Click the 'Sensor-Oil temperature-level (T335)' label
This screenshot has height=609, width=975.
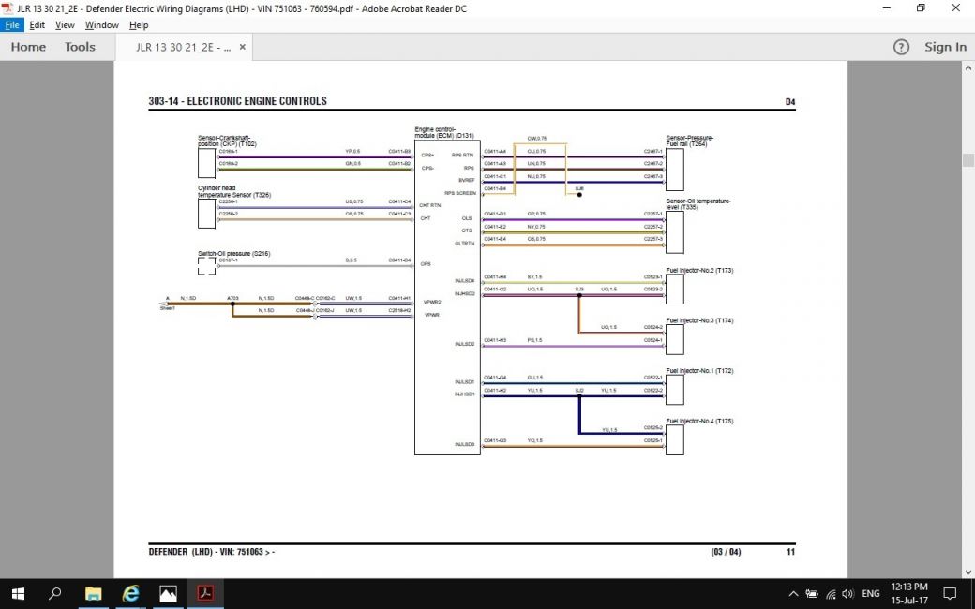coord(698,204)
